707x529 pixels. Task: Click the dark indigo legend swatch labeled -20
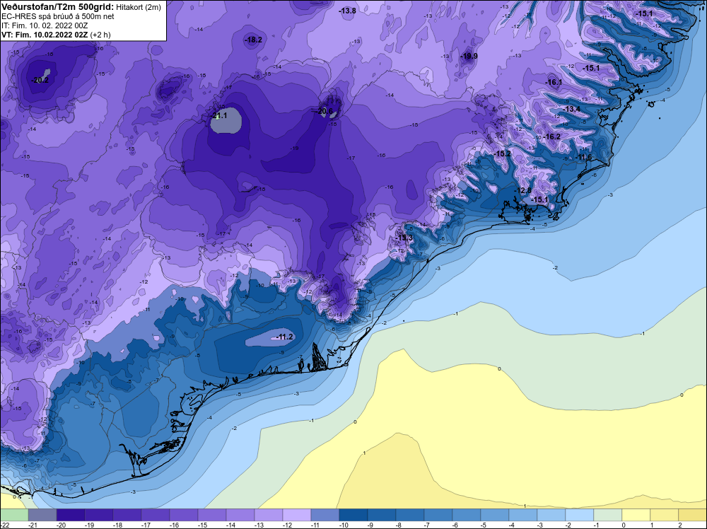(x=71, y=515)
